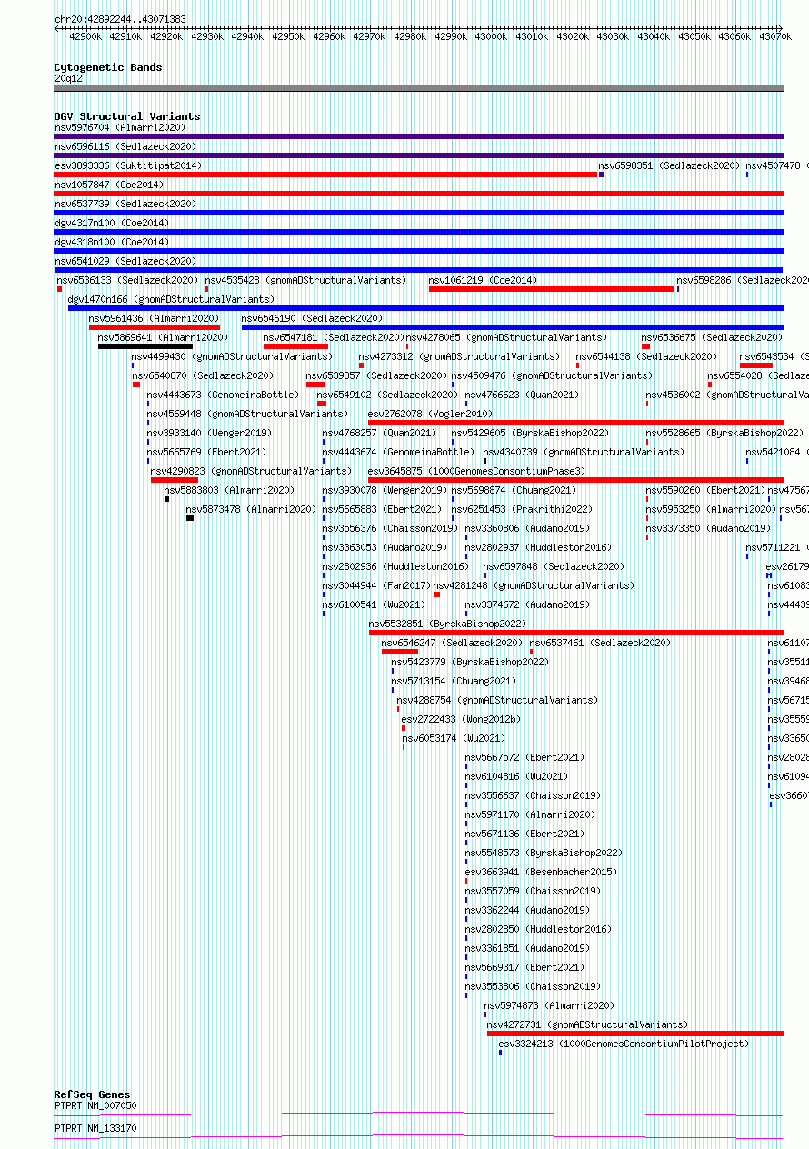Select nsv6104816 (Wu2021) label

[x=516, y=776]
